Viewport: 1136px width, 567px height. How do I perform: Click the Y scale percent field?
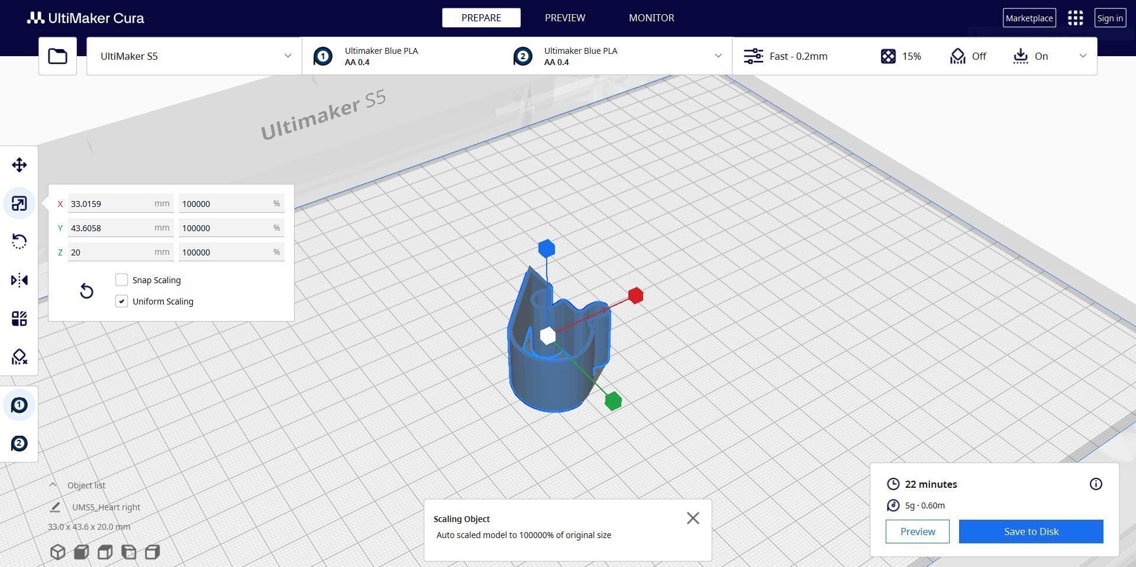231,228
